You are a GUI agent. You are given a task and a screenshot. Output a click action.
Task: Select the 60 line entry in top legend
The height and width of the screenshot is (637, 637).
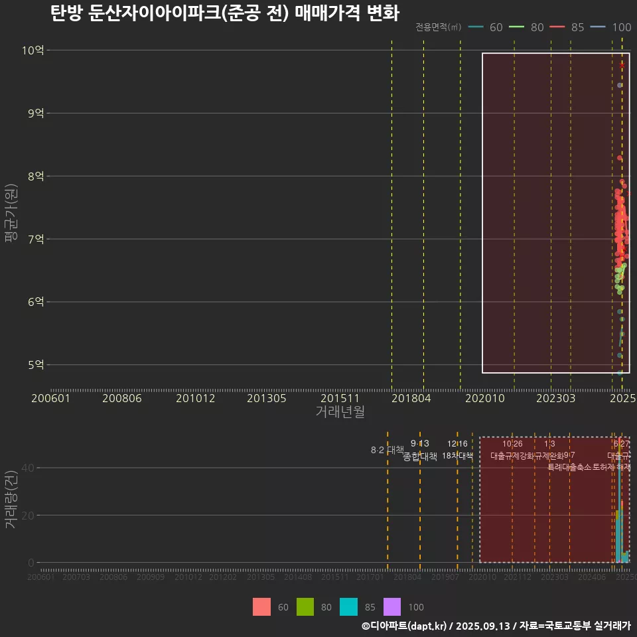(486, 27)
